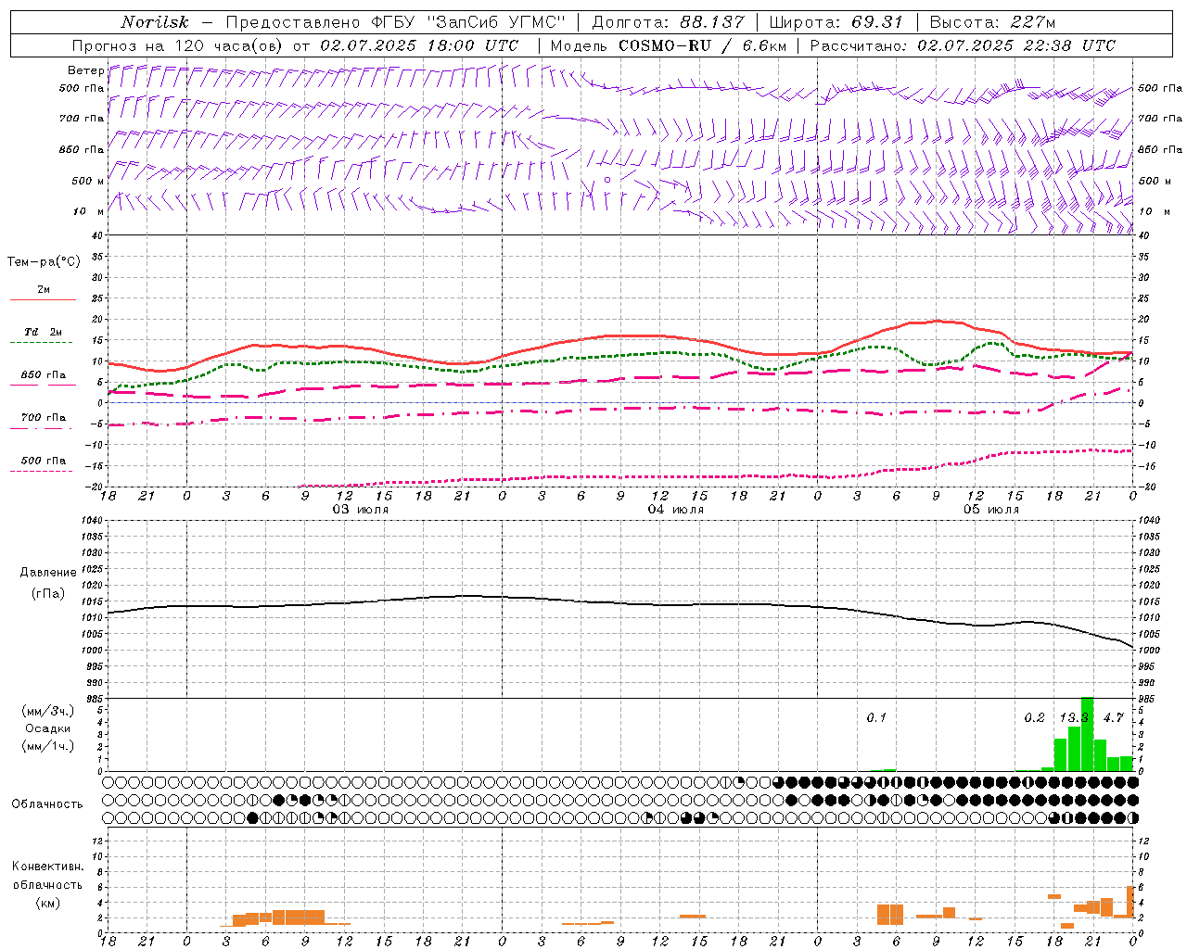Click the 'Рассчитано: 02.07.2025 22:38 UTC' timestamp
The width and height of the screenshot is (1187, 949).
click(963, 45)
